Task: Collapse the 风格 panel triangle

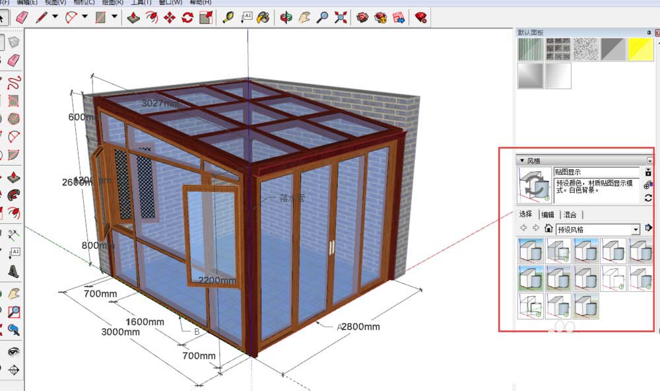Action: point(522,160)
